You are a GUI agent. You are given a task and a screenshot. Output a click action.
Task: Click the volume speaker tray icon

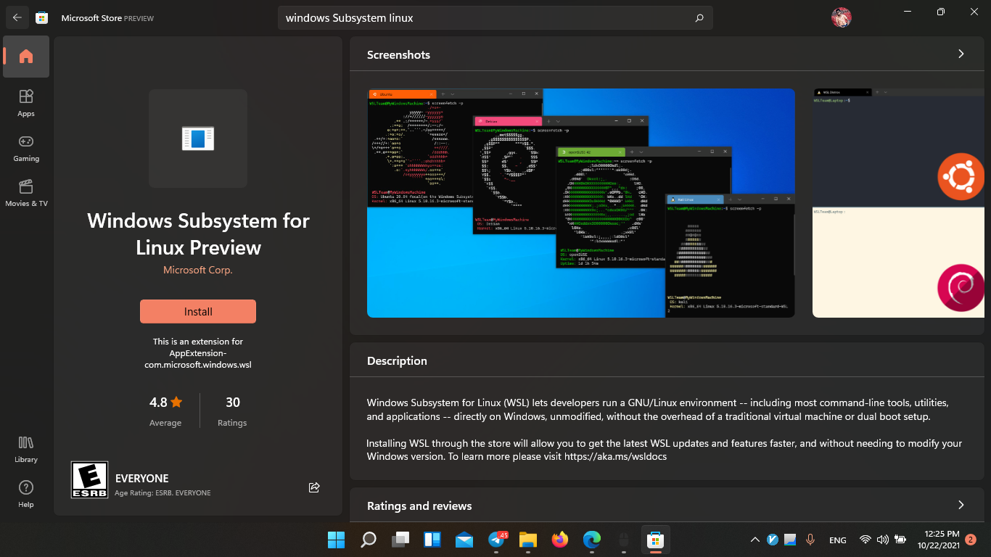[882, 540]
